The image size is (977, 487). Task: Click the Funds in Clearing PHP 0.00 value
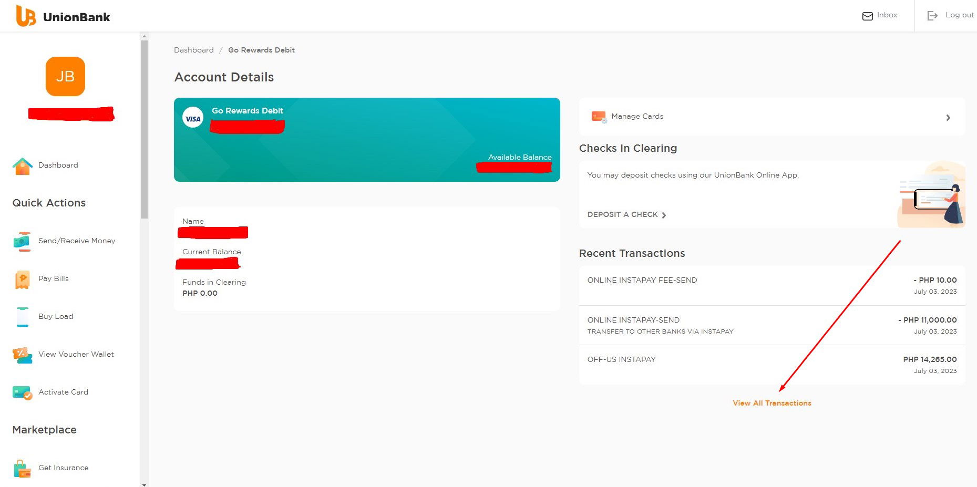[x=200, y=293]
